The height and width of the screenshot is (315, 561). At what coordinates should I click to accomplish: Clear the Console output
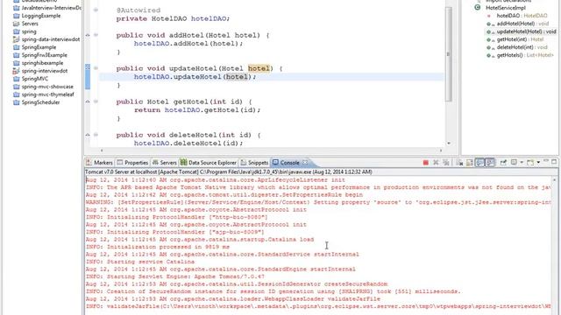459,163
